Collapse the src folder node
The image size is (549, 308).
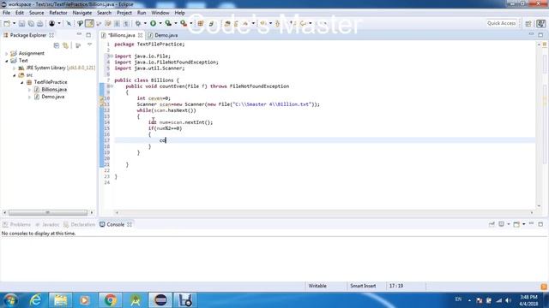coord(15,75)
